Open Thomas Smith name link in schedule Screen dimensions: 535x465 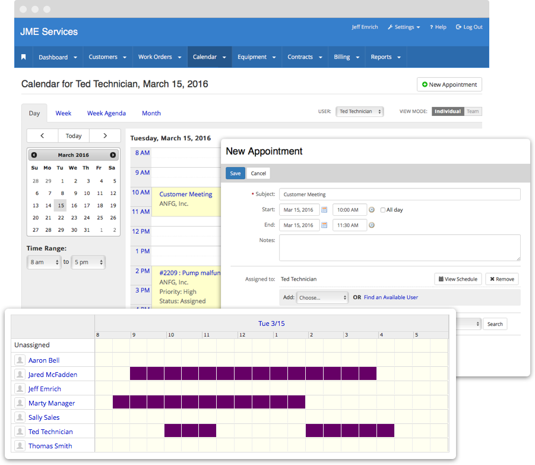(x=50, y=446)
